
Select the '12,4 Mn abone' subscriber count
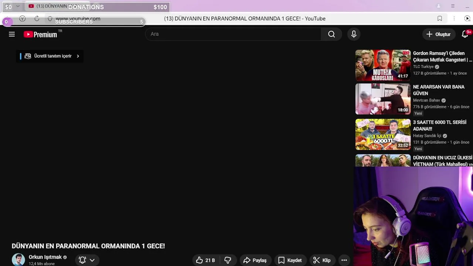coord(42,264)
